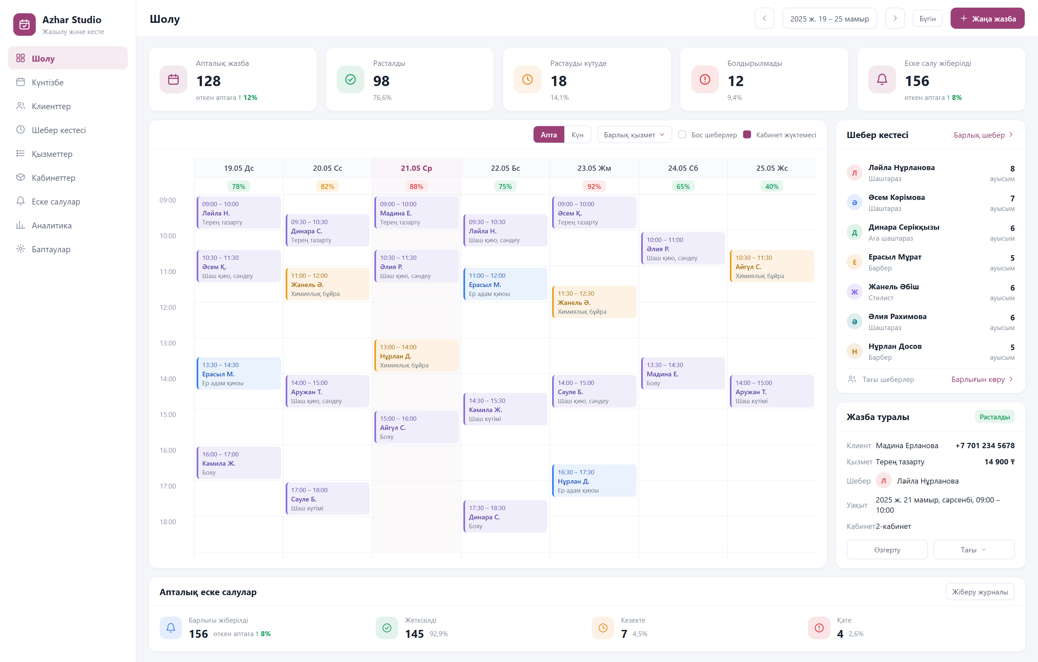Open Баптаулар gear icon in sidebar
The image size is (1038, 662).
click(20, 249)
